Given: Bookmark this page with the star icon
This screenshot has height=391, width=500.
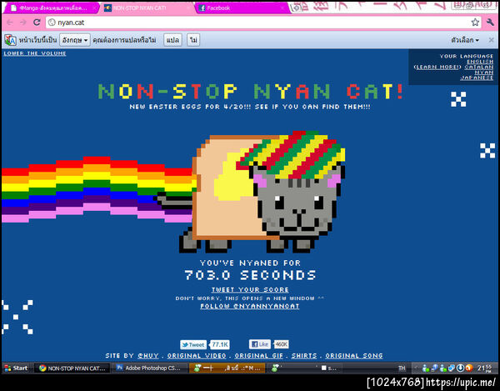Looking at the screenshot, I should pos(475,23).
